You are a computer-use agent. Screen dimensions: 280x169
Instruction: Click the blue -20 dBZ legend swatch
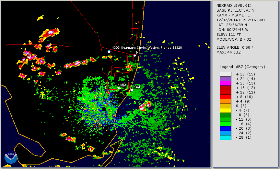[225, 128]
